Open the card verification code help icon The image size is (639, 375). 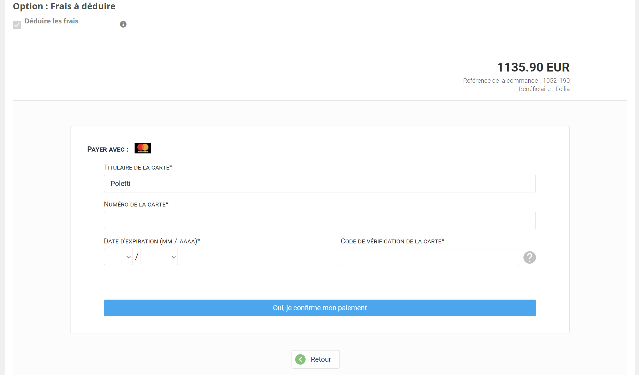click(529, 257)
